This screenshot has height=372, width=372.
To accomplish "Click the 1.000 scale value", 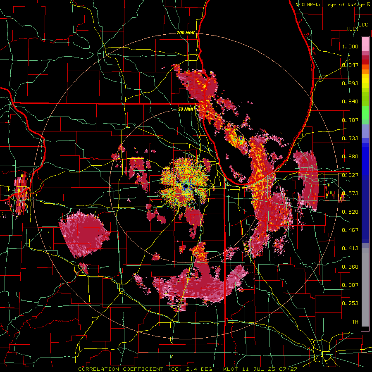I will 350,46.
